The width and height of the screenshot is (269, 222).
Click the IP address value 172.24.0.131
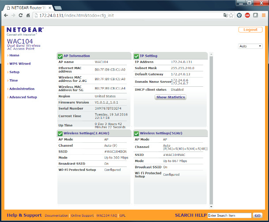[x=182, y=62]
